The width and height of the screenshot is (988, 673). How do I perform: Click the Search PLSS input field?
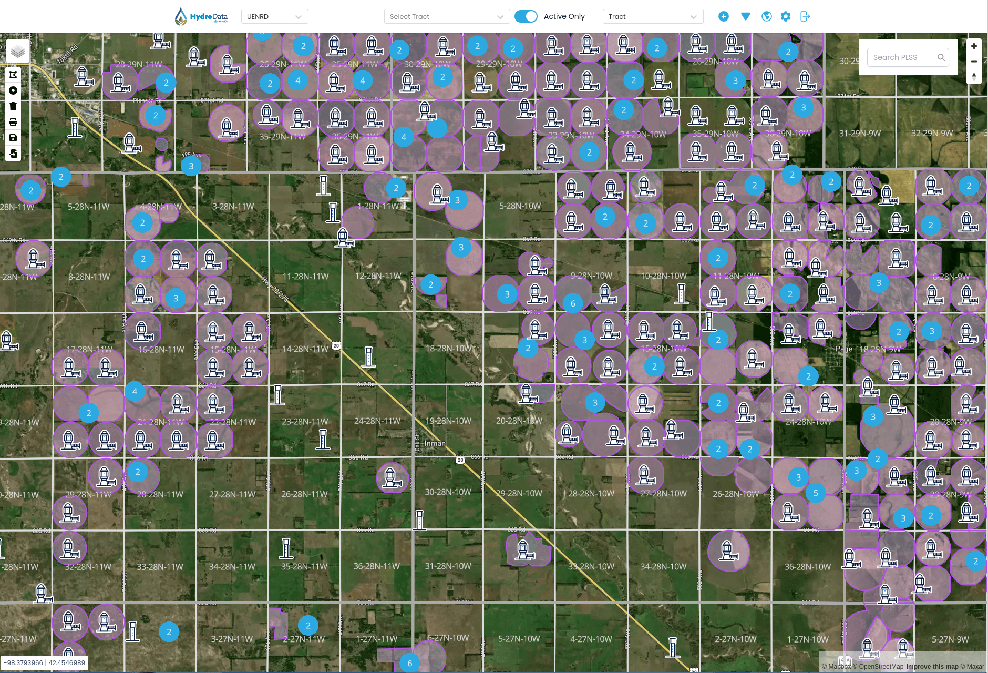click(x=903, y=57)
